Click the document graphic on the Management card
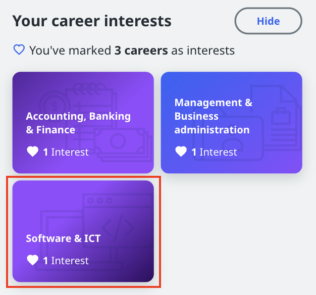This screenshot has height=295, width=316. pos(277,99)
